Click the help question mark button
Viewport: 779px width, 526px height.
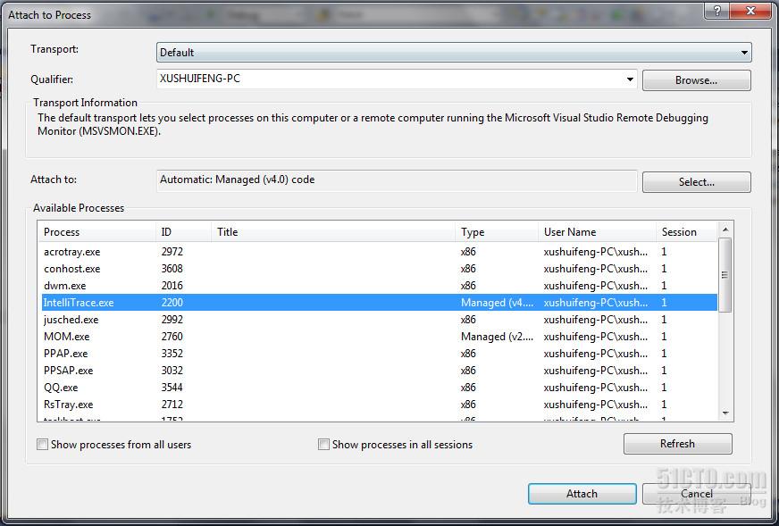(716, 11)
